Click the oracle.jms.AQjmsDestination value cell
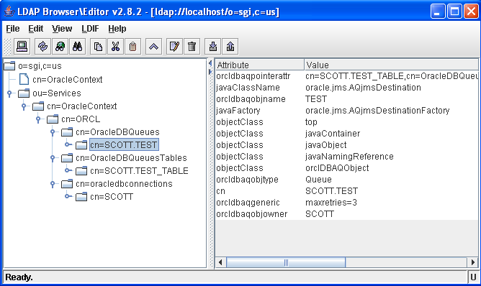 [392, 88]
